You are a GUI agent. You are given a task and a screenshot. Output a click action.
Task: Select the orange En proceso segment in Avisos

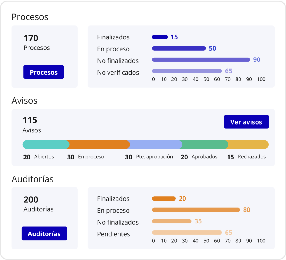tap(99, 144)
